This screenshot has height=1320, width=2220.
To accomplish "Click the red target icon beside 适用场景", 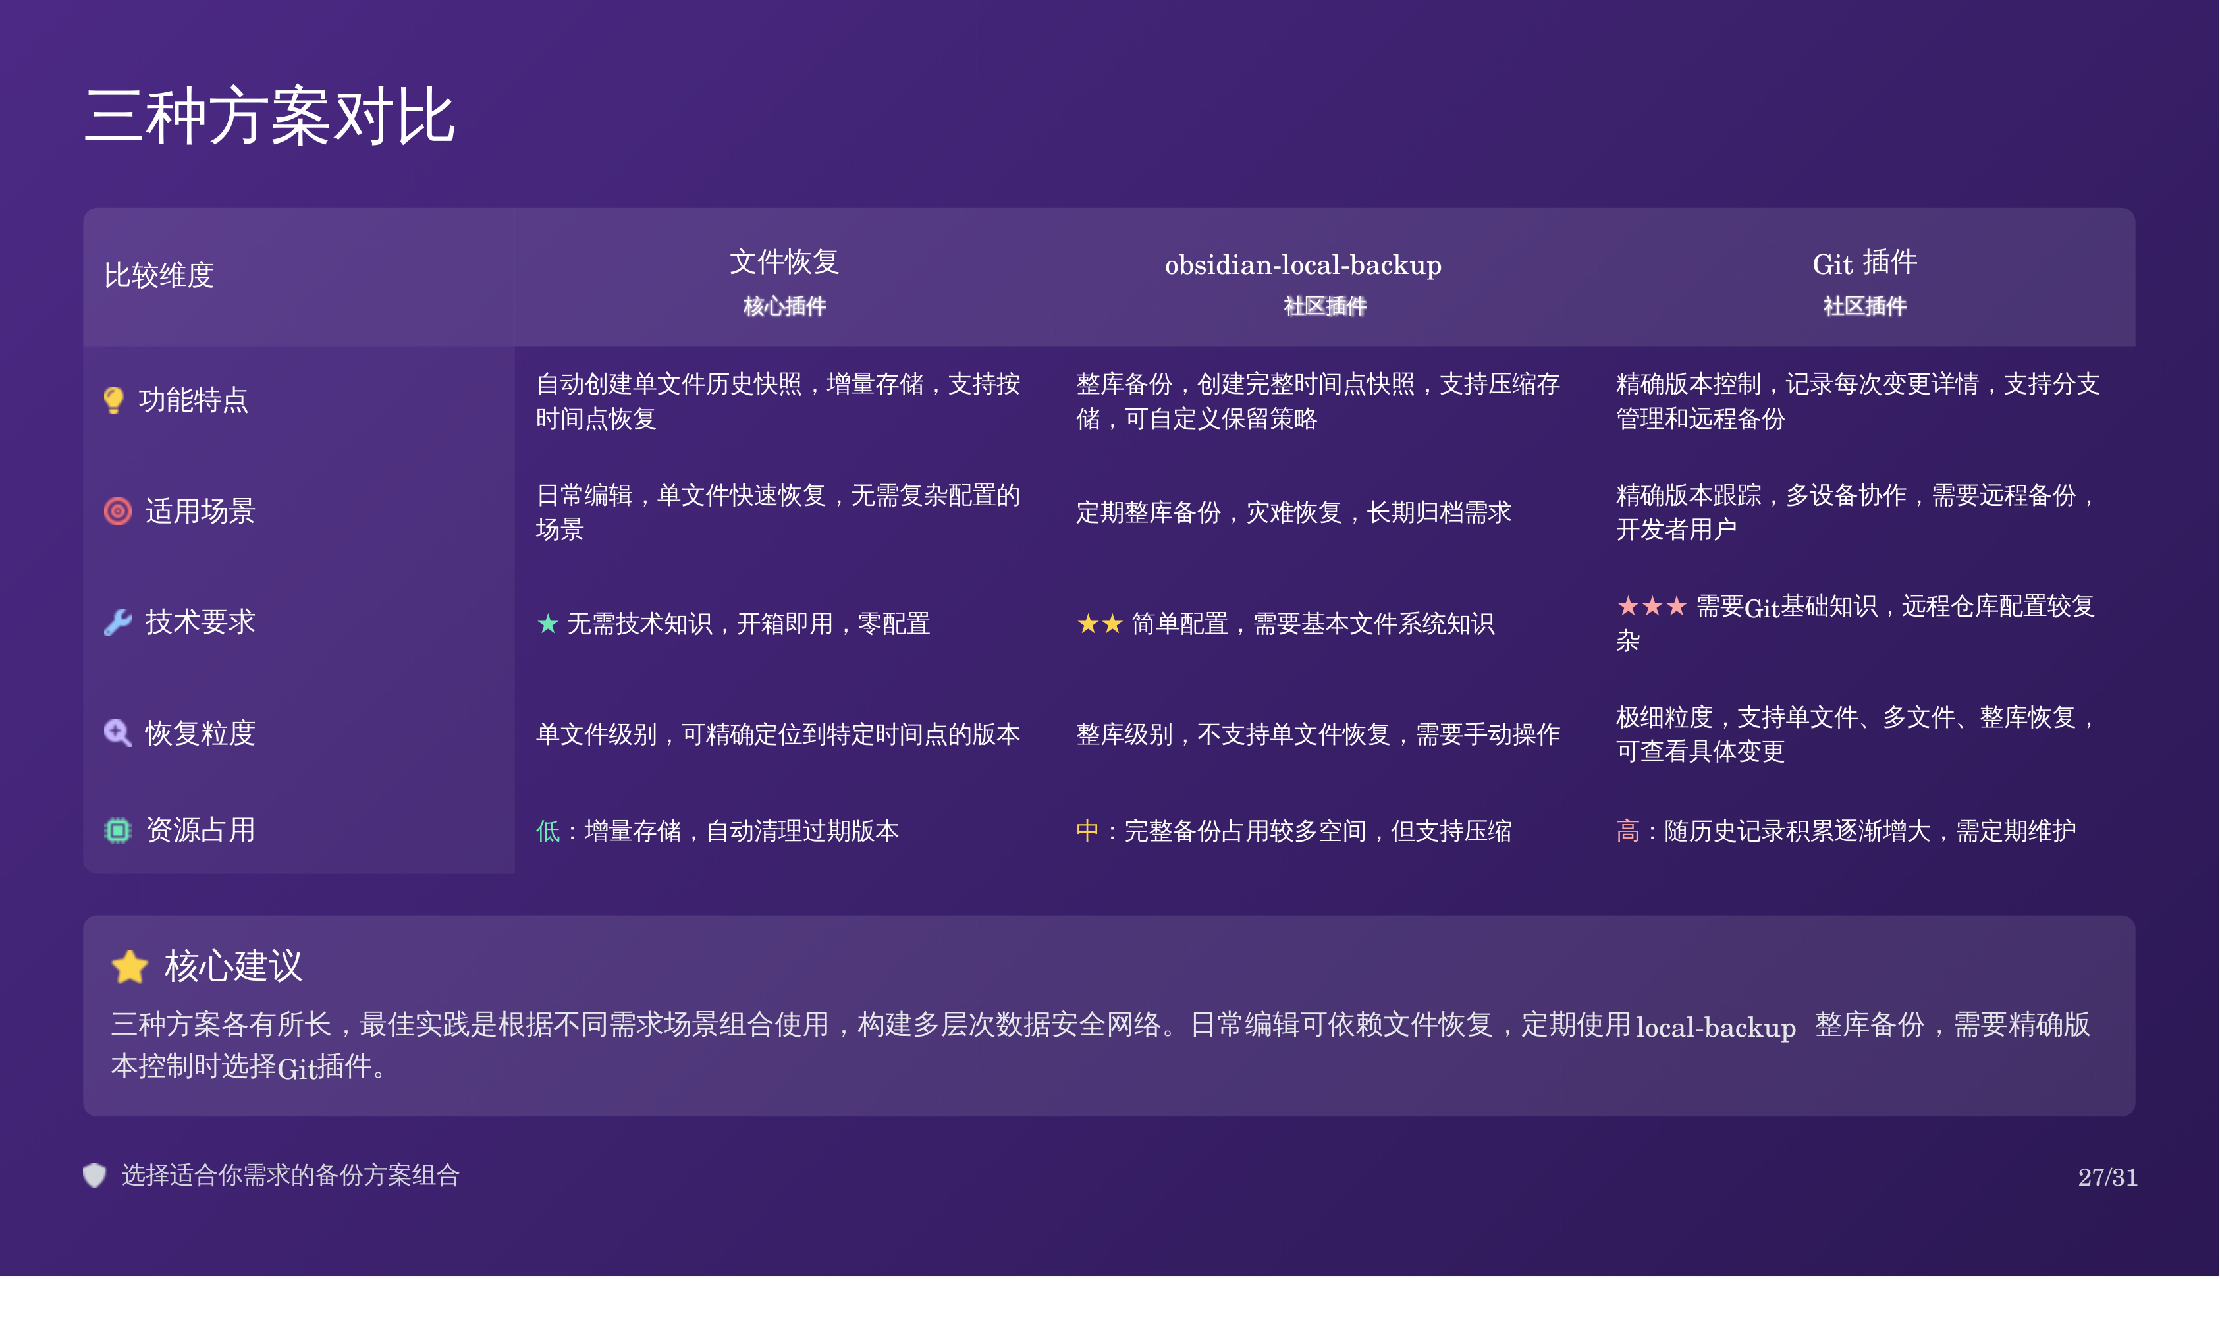I will point(117,511).
